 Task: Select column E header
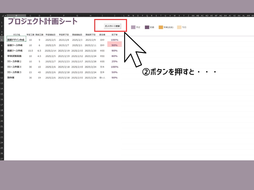50,16
